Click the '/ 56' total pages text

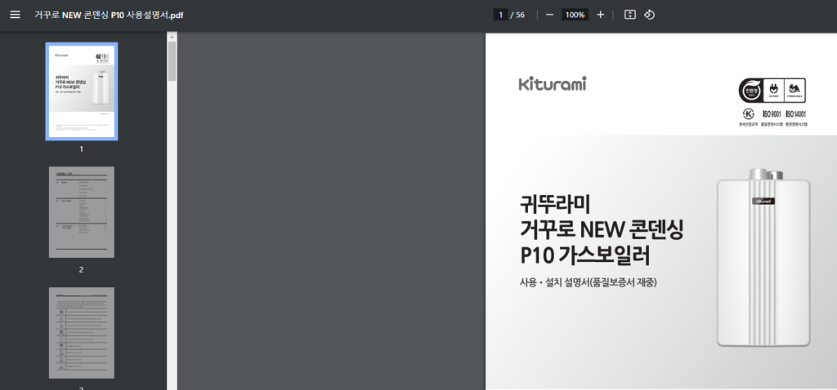[517, 15]
